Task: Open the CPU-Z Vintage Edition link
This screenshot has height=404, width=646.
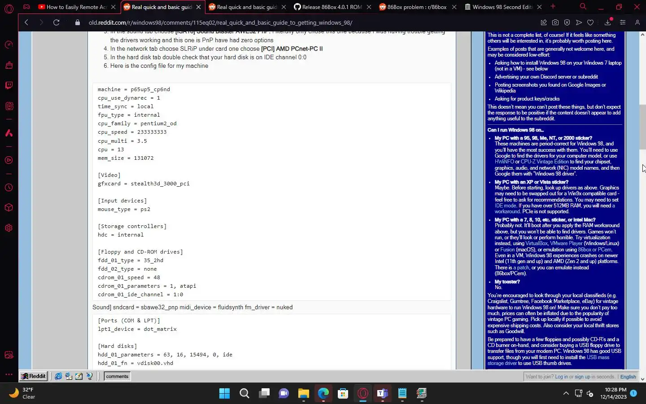Action: click(x=545, y=162)
